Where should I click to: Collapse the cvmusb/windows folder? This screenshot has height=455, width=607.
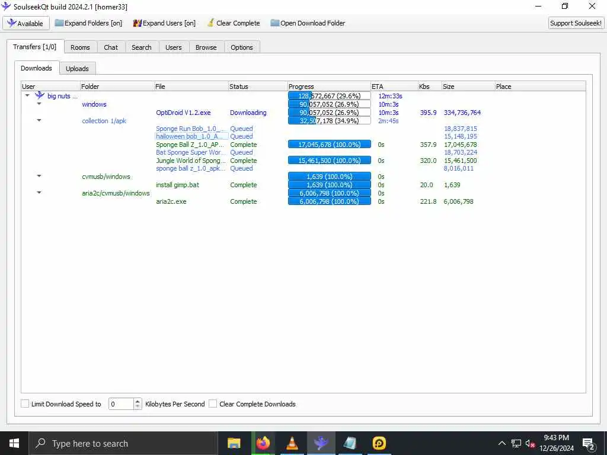39,176
